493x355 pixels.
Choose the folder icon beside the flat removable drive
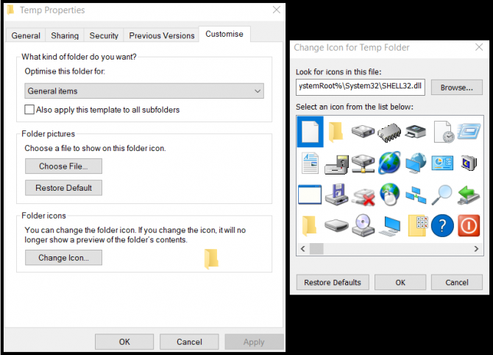[309, 225]
